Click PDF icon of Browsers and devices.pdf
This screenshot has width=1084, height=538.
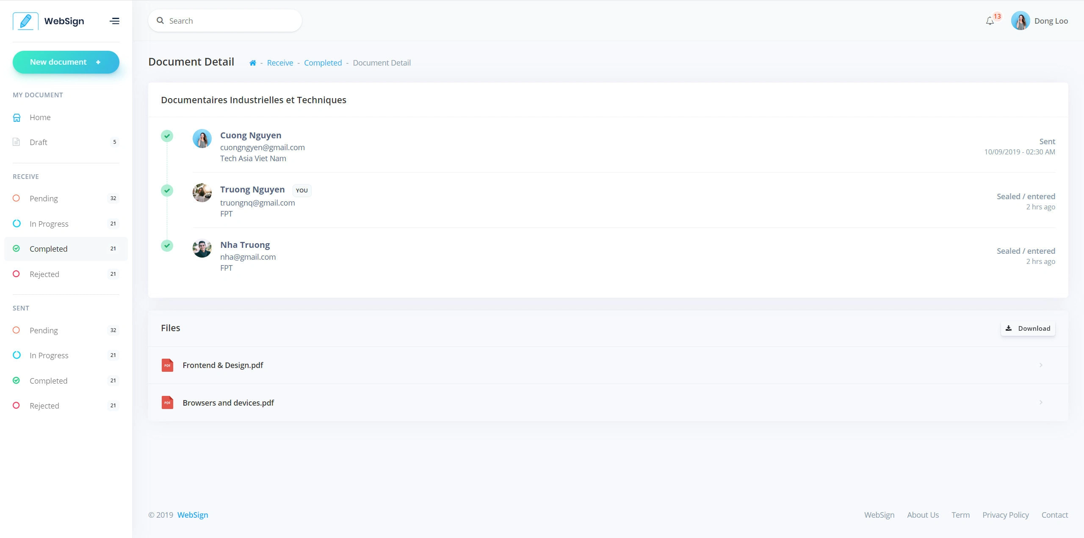[168, 402]
